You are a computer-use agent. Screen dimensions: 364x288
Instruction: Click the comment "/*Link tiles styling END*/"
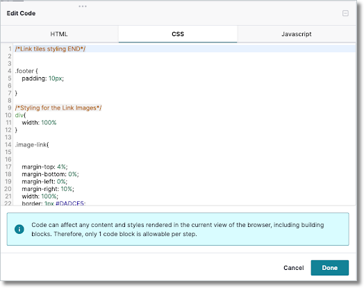coord(51,49)
